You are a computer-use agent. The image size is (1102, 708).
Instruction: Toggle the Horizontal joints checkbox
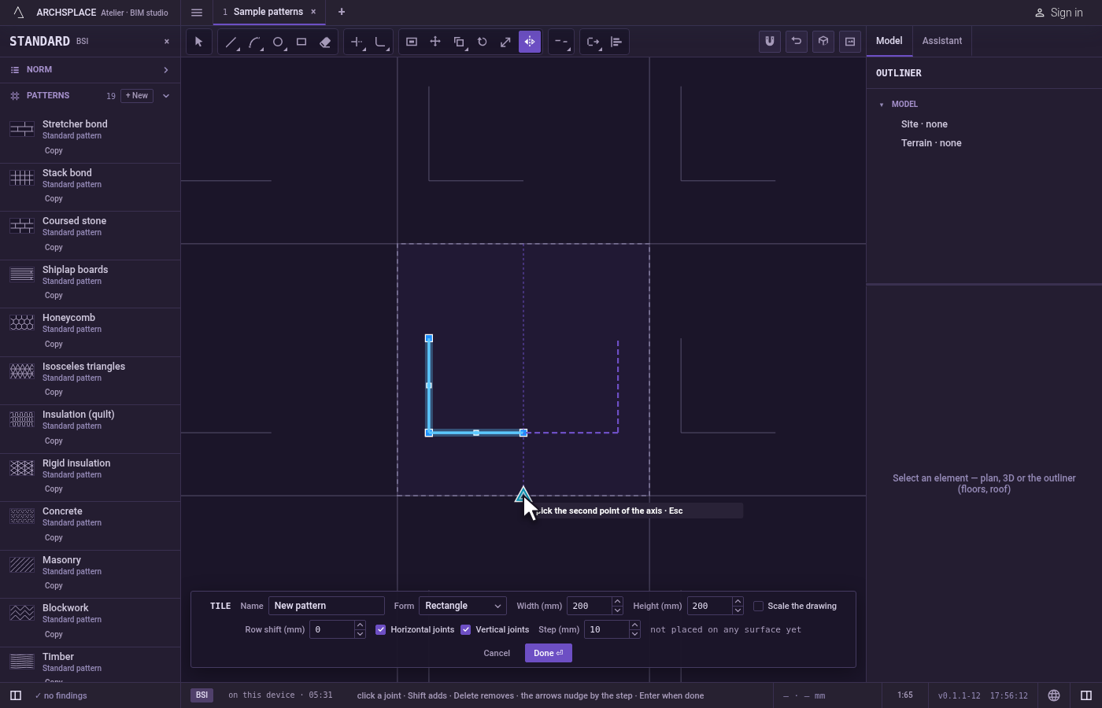pos(381,629)
